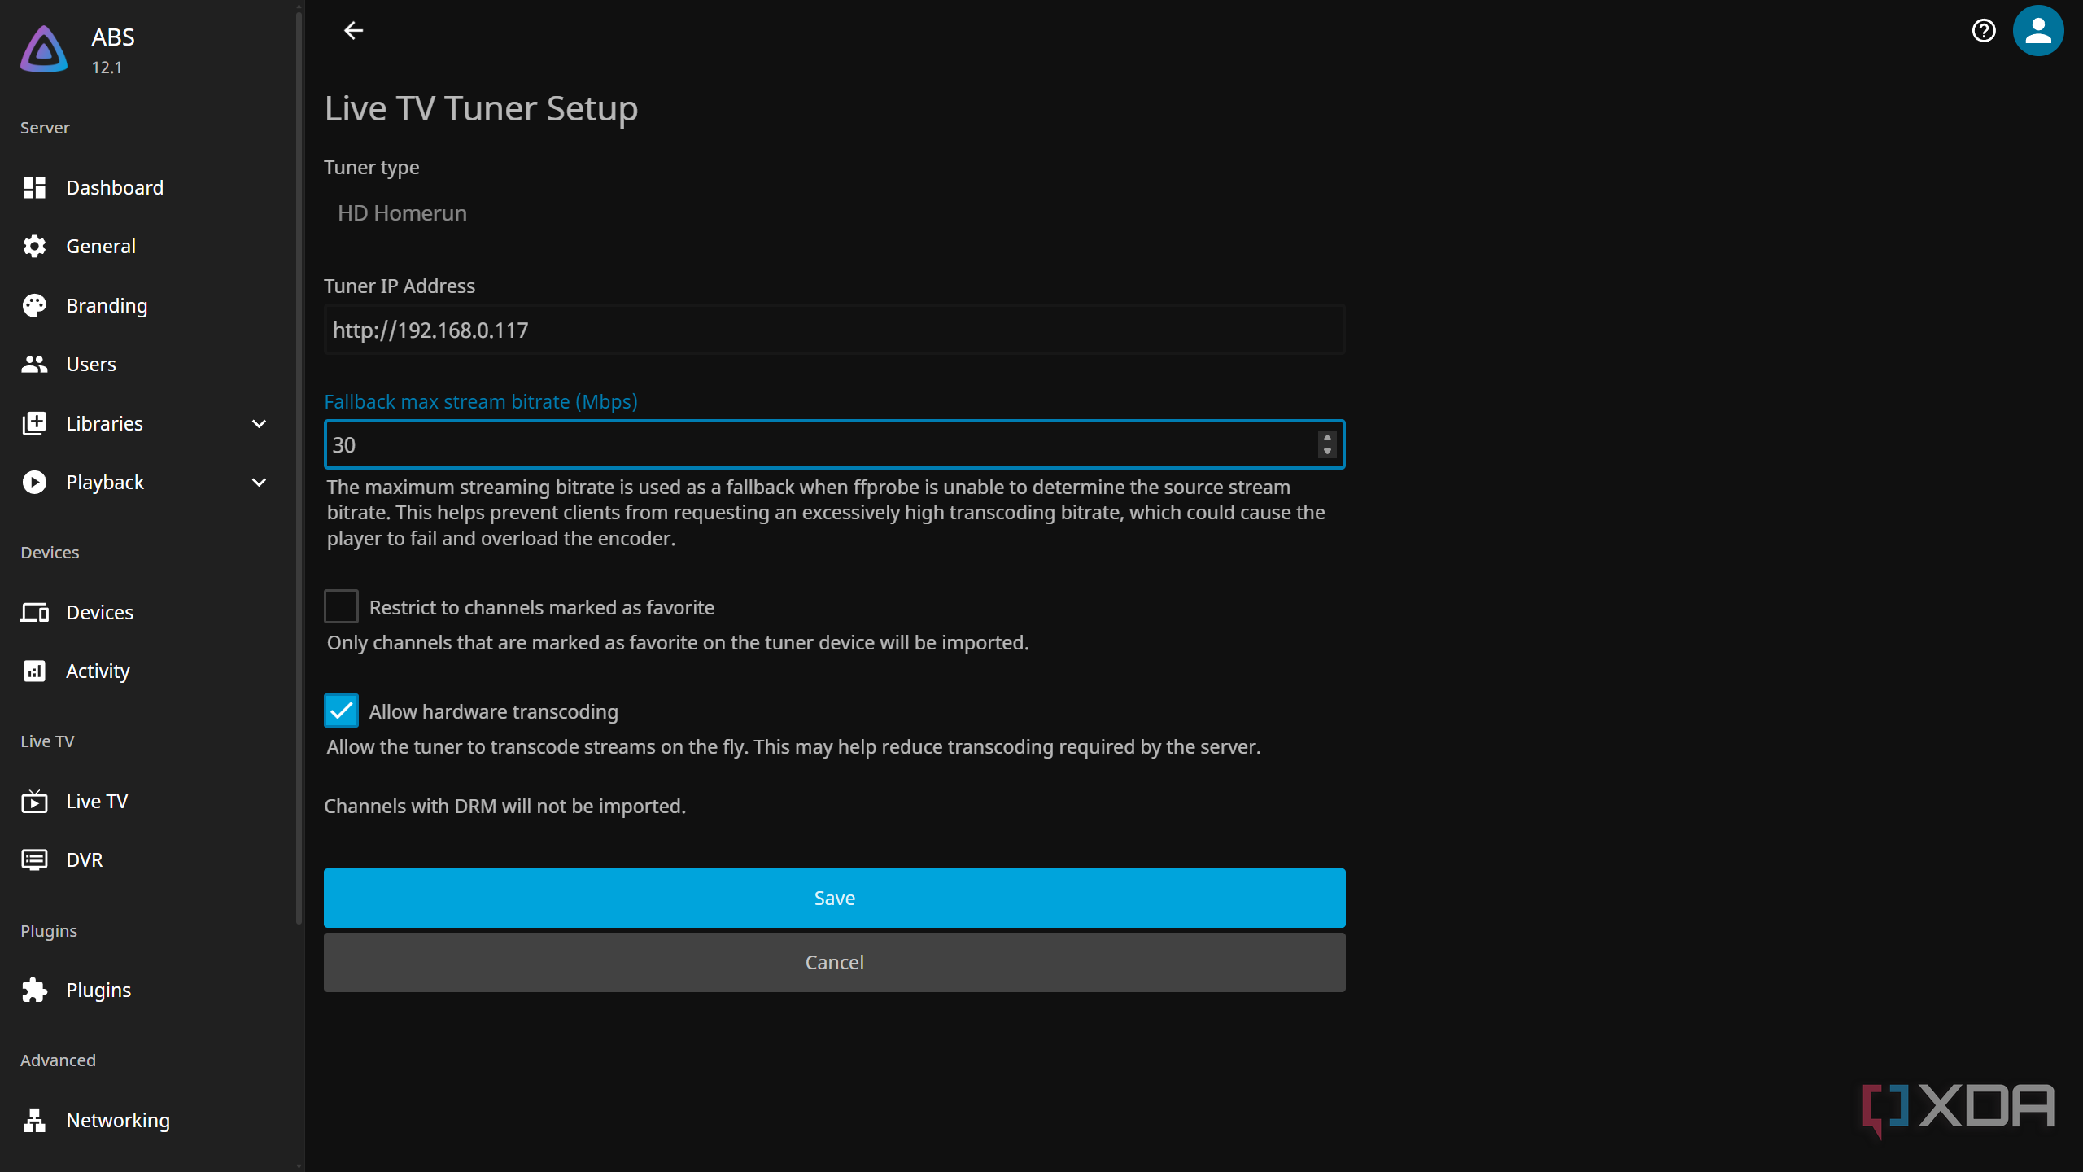Expand the Playback chevron
This screenshot has height=1172, width=2083.
259,482
